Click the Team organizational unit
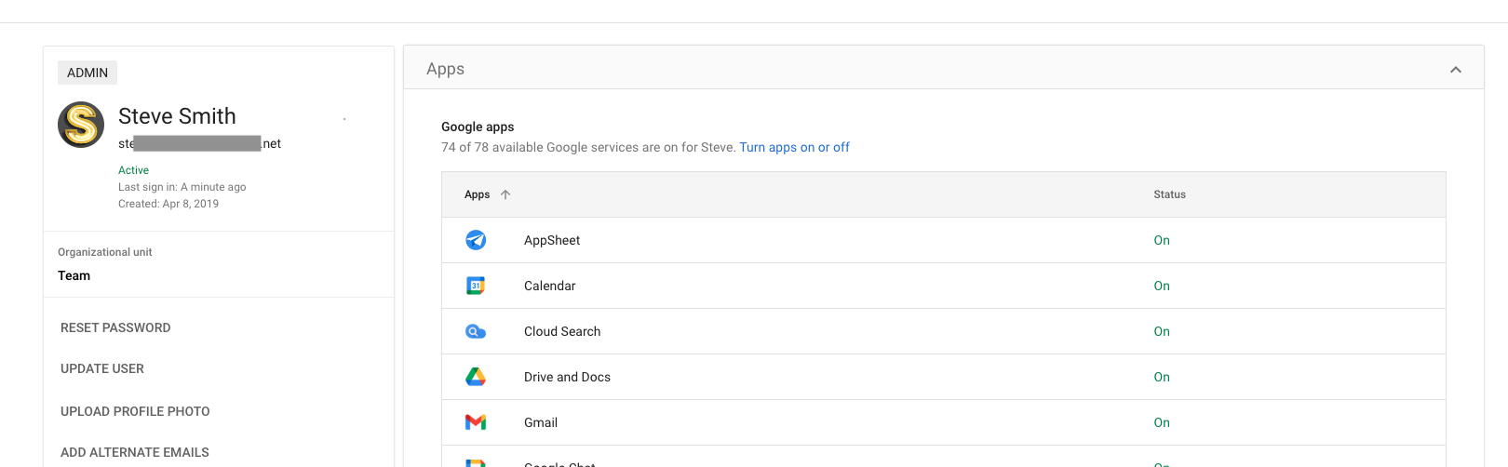1508x467 pixels. (74, 275)
